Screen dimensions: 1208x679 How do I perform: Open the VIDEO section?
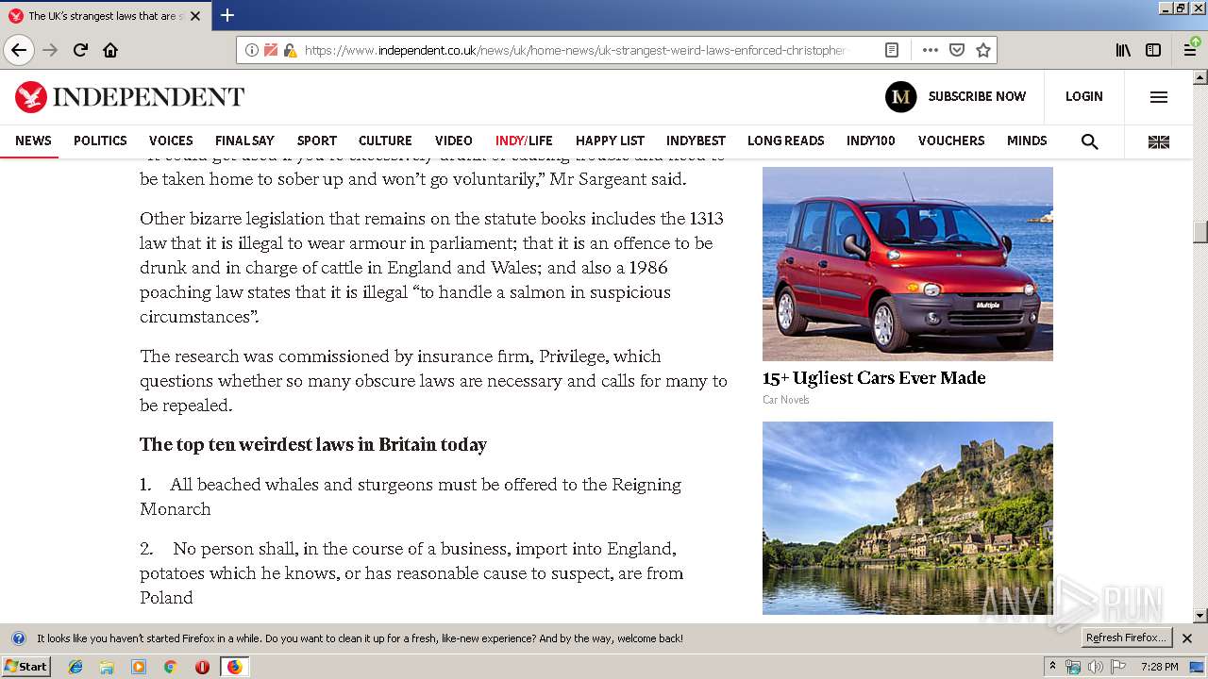coord(453,141)
